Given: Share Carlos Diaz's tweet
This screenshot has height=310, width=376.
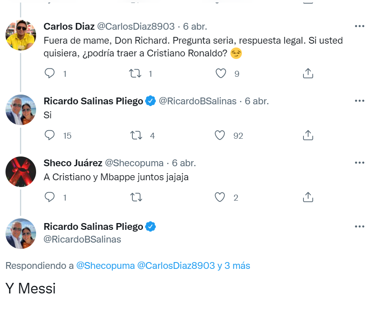Looking at the screenshot, I should coord(308,73).
